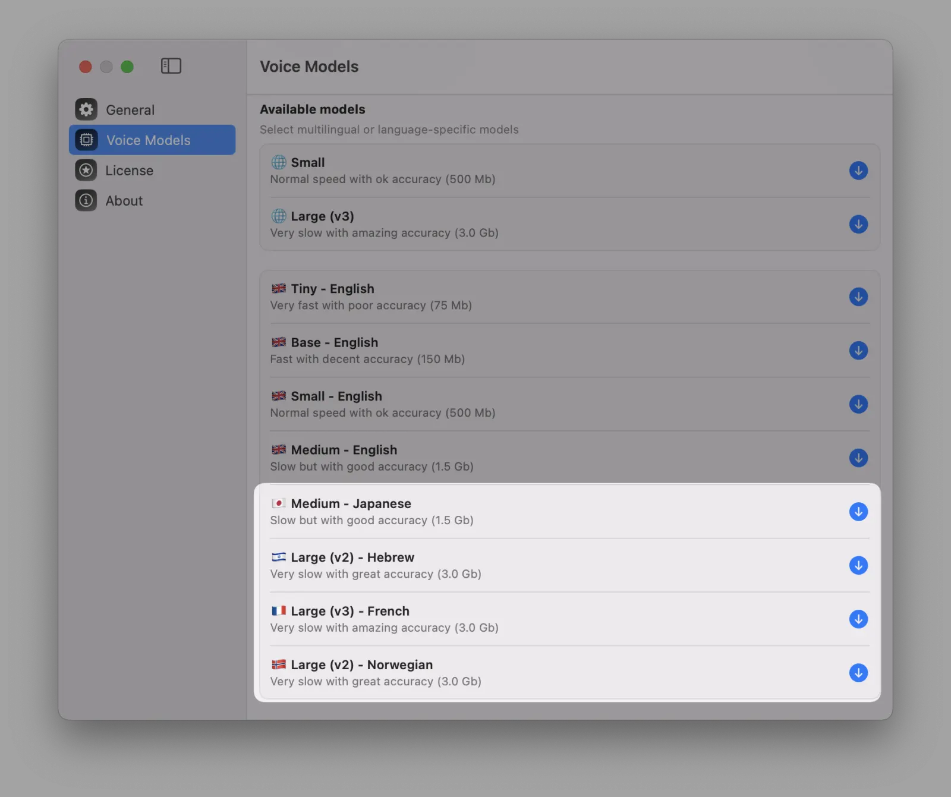The width and height of the screenshot is (951, 797).
Task: Select the 'Tiny - English' title
Action: tap(332, 289)
